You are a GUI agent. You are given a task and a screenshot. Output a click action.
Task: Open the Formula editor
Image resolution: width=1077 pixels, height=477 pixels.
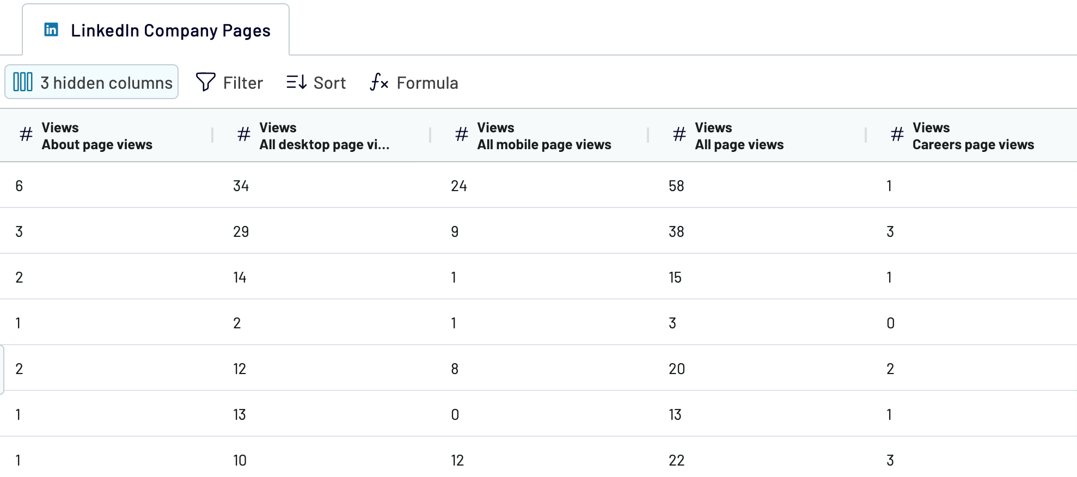point(414,82)
